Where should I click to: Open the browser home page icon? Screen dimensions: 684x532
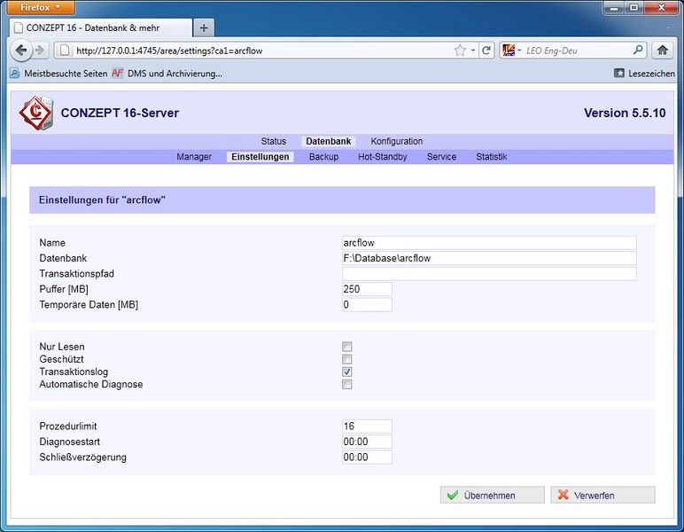pyautogui.click(x=662, y=51)
